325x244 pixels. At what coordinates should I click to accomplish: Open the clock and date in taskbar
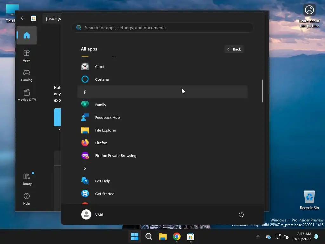pyautogui.click(x=302, y=236)
